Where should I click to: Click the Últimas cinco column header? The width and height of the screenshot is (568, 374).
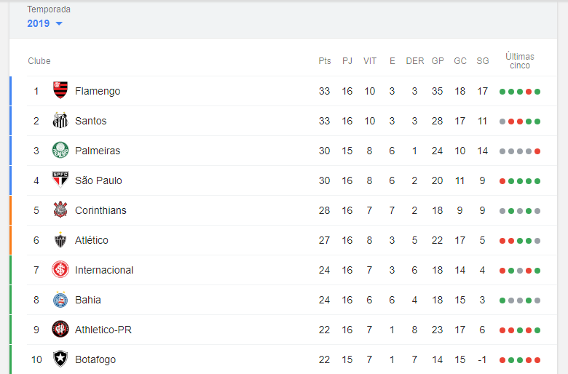pyautogui.click(x=520, y=61)
